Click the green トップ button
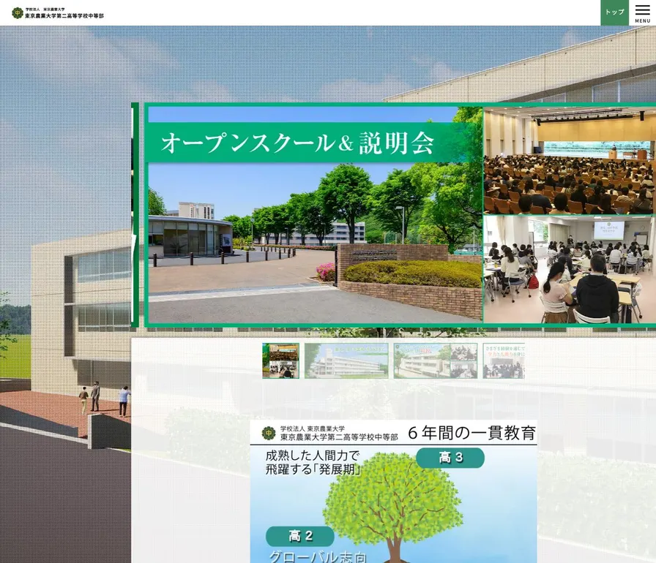 point(614,12)
